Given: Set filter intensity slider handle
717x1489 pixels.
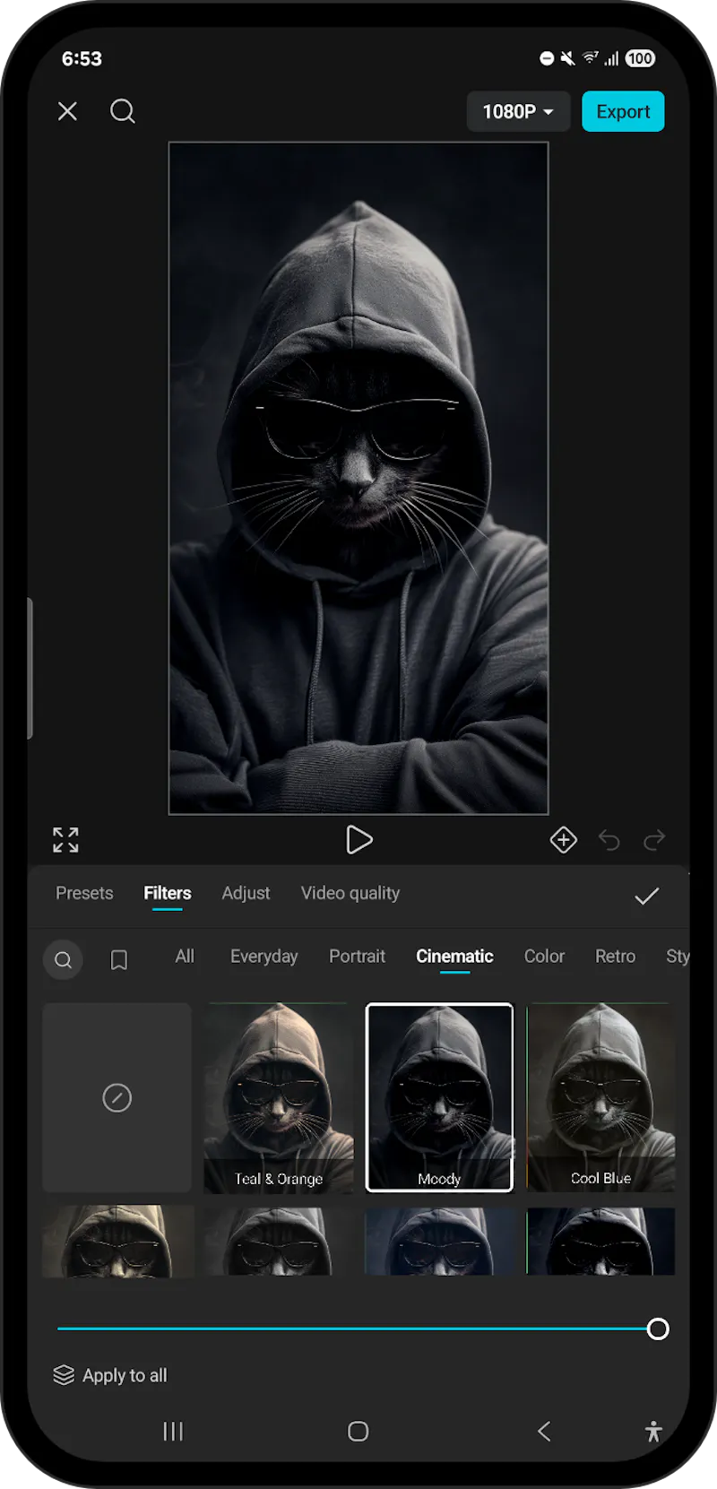Looking at the screenshot, I should click(x=658, y=1329).
